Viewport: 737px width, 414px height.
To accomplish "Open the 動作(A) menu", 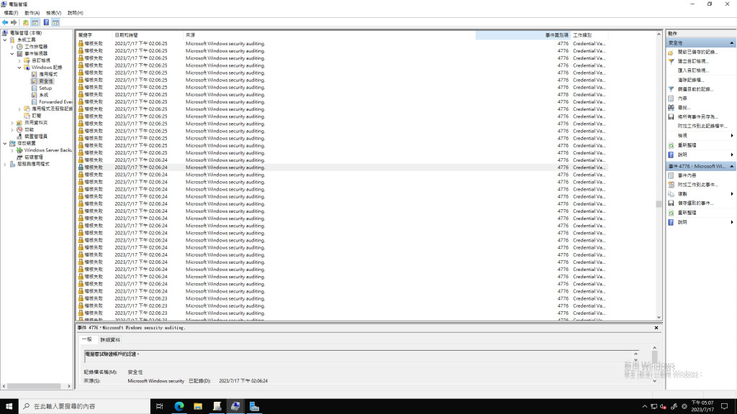I will coord(32,13).
